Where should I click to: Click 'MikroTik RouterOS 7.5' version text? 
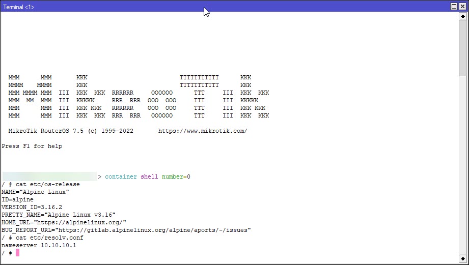tap(46, 131)
